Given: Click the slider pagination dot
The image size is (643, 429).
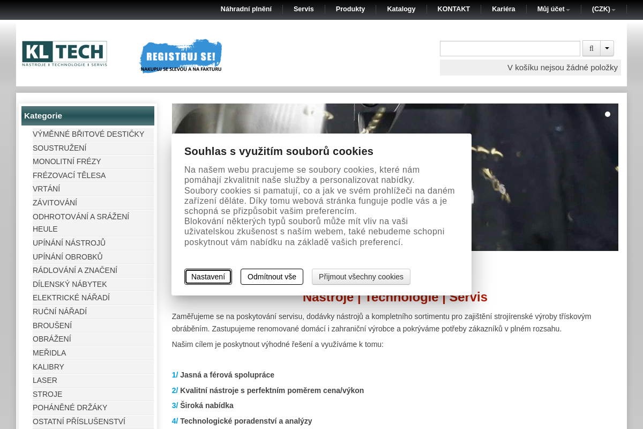Looking at the screenshot, I should (607, 114).
